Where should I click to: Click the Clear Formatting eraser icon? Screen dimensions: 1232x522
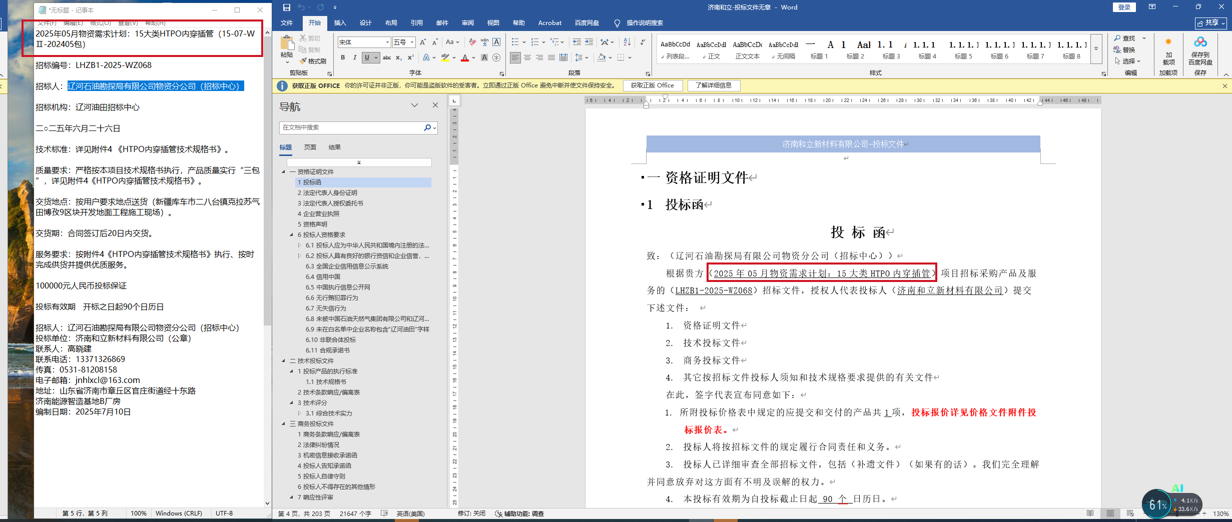click(472, 42)
